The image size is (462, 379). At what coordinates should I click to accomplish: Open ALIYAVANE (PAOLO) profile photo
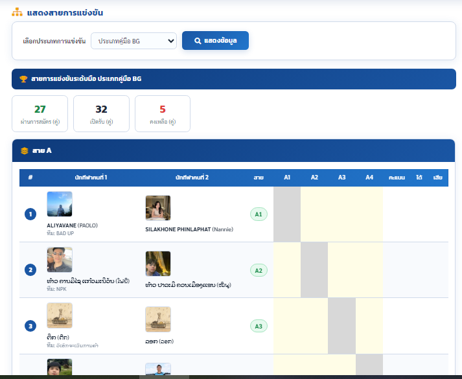(60, 204)
